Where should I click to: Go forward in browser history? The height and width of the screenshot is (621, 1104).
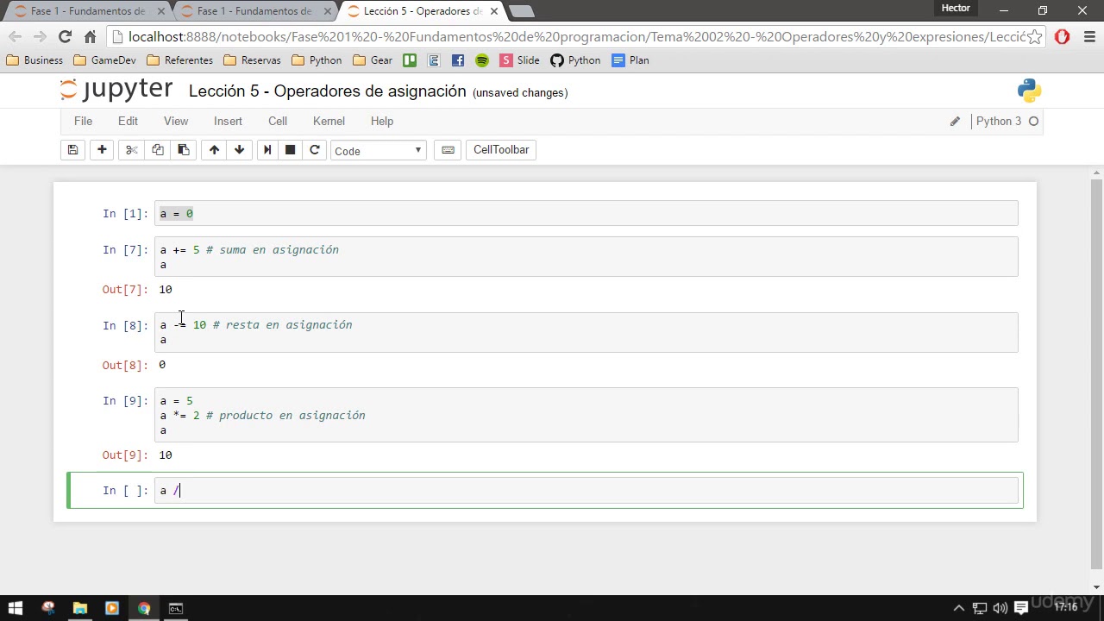point(40,36)
